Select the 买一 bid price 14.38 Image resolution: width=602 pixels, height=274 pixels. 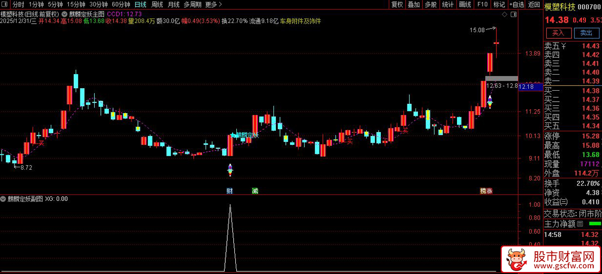[590, 91]
